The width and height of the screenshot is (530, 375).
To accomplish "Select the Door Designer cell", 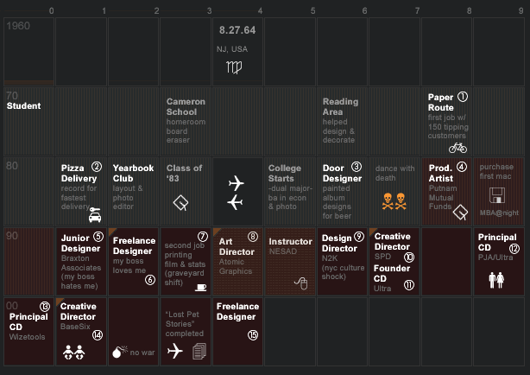I will 342,192.
